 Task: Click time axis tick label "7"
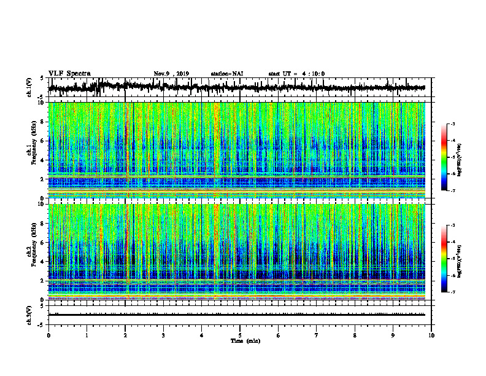(317, 335)
